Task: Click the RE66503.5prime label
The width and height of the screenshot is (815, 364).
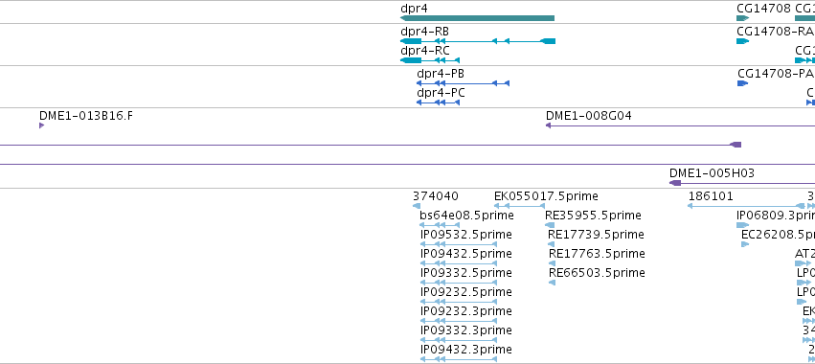Action: click(598, 272)
